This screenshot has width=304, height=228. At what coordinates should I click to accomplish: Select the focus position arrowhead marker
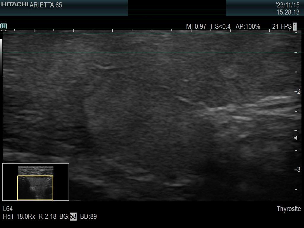click(x=295, y=137)
